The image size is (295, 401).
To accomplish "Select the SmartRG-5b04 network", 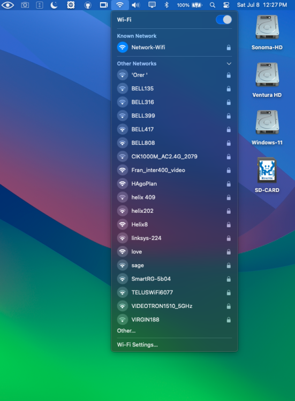I will pos(175,279).
